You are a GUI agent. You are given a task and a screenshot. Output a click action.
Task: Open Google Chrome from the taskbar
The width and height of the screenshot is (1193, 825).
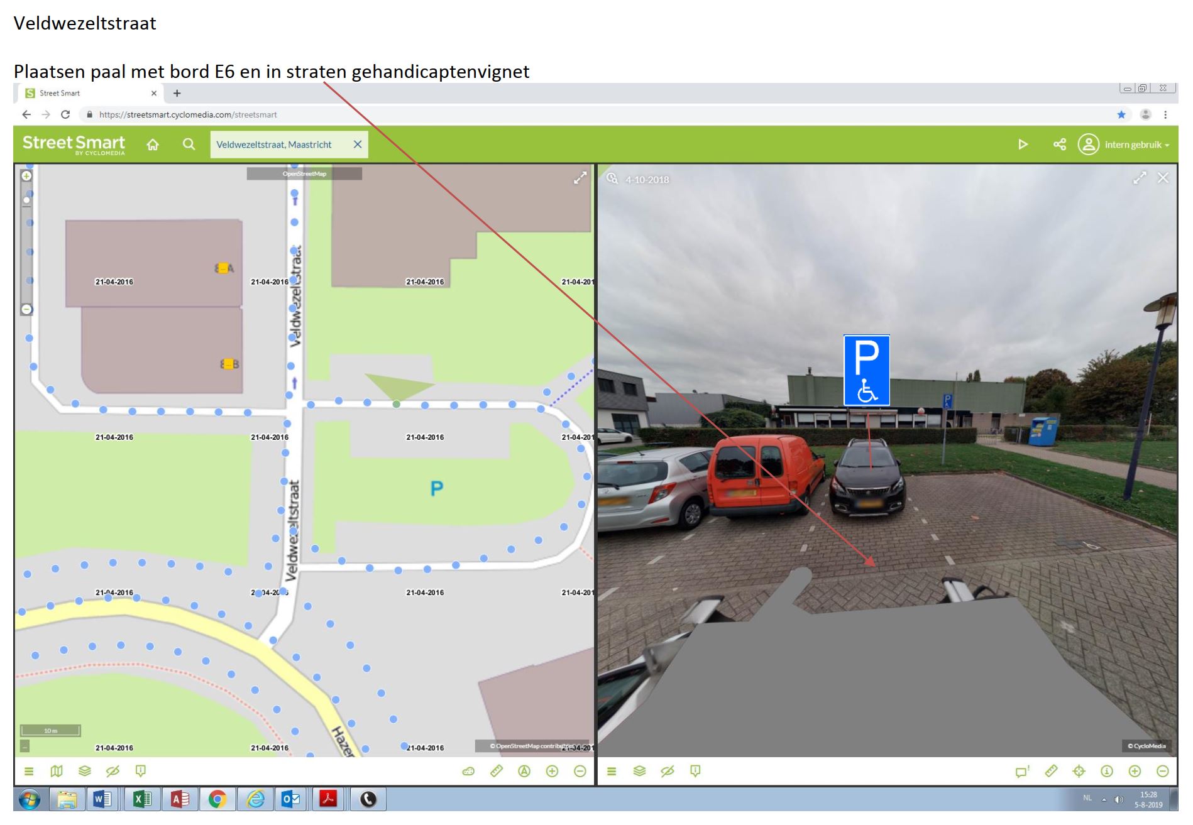pos(217,799)
